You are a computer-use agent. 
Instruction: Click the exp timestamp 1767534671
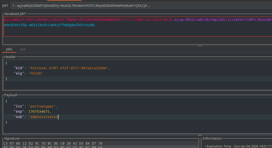(x=39, y=112)
